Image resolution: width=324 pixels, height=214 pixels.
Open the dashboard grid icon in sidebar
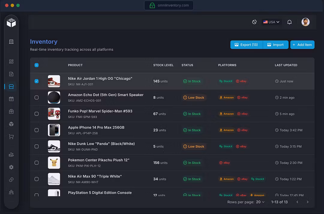(x=11, y=61)
